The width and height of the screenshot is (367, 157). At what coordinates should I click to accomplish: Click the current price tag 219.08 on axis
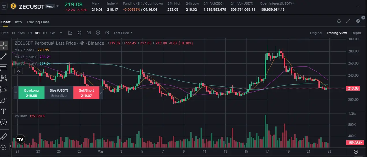[353, 88]
